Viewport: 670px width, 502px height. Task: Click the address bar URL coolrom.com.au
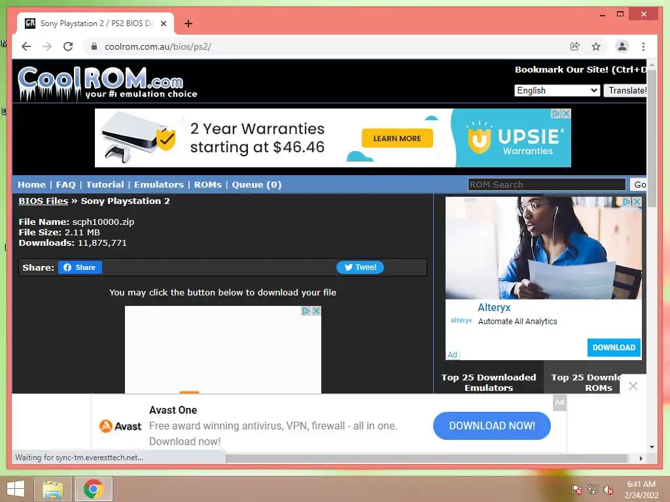click(x=158, y=46)
